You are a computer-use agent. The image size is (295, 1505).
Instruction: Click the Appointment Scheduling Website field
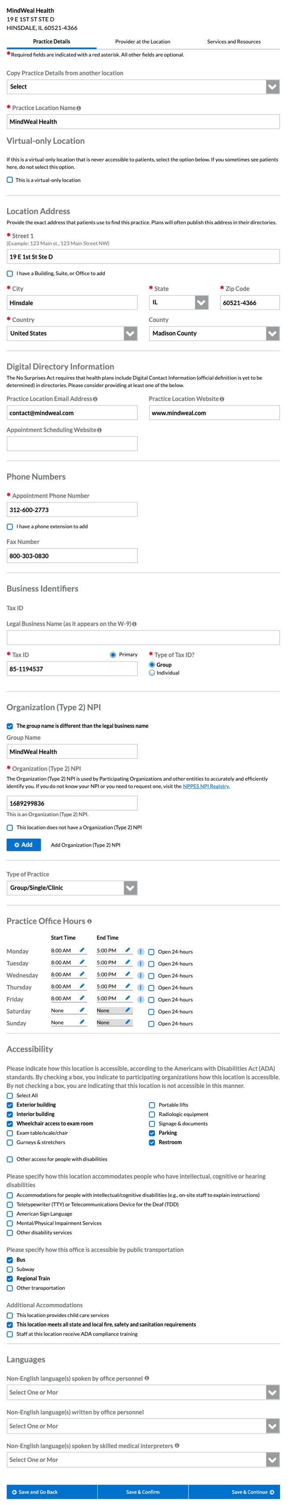coord(72,444)
